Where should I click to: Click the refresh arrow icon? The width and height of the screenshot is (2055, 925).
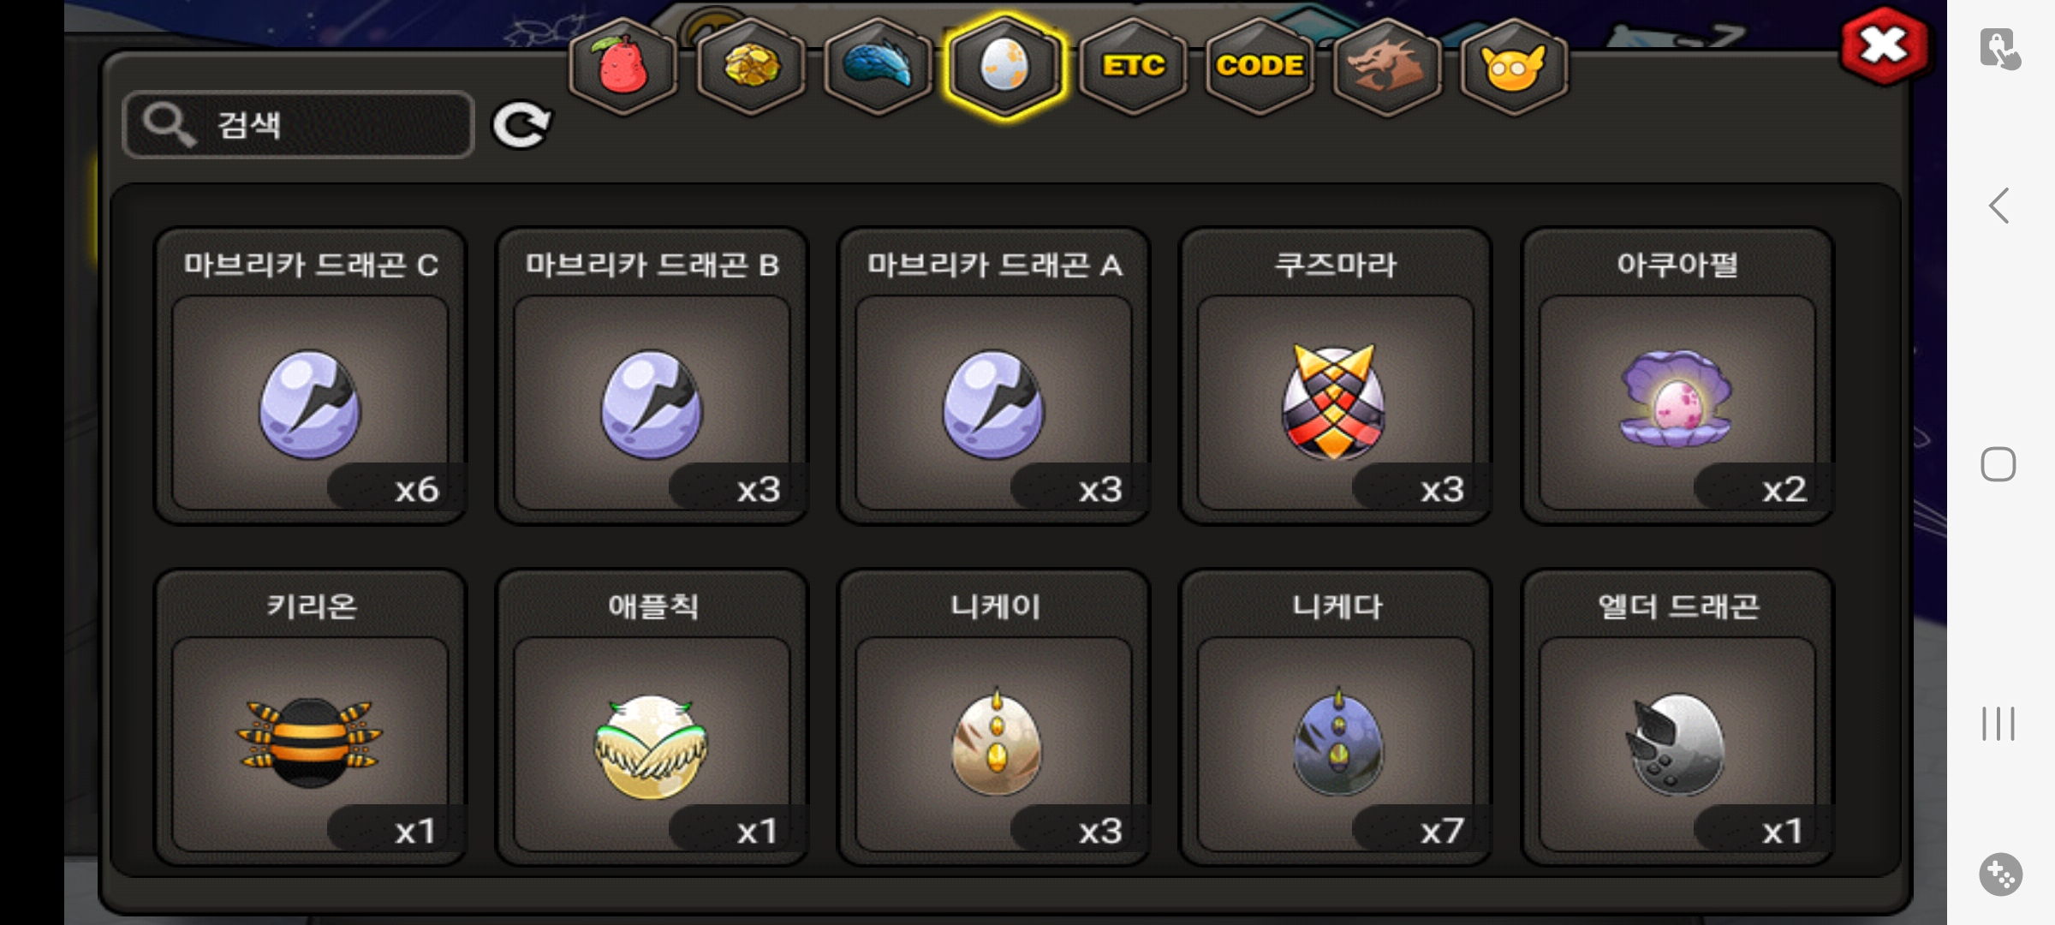click(521, 125)
